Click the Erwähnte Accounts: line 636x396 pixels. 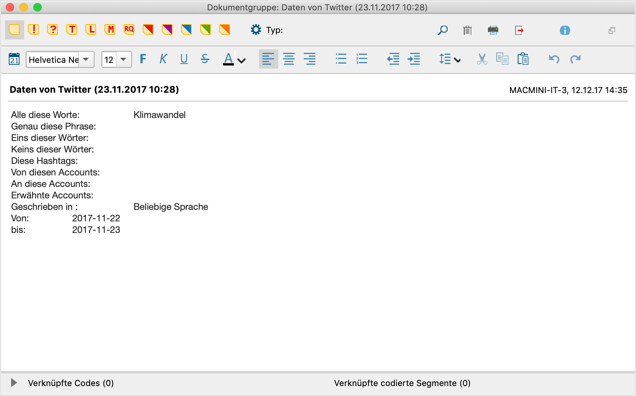(x=52, y=195)
